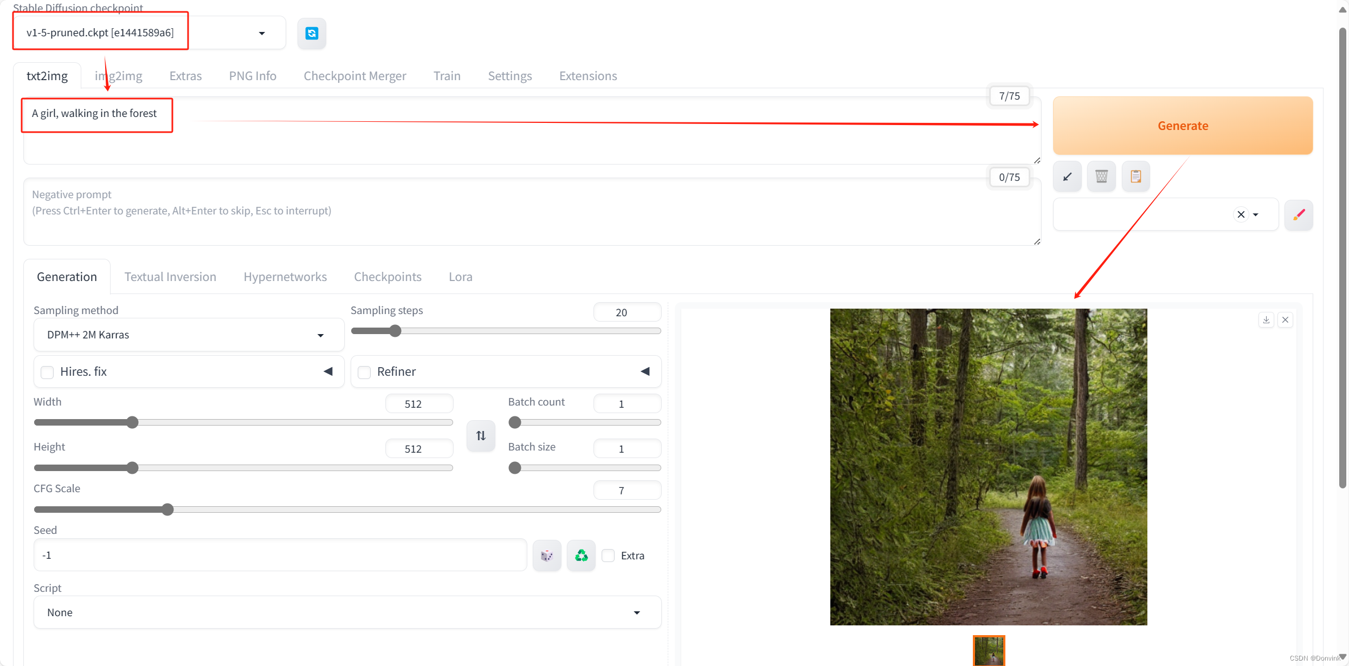The image size is (1349, 666).
Task: Randomize the seed with the dice icon
Action: click(547, 556)
